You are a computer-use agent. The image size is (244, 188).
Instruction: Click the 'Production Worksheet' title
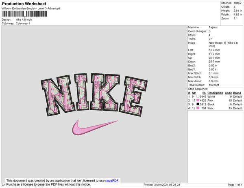tap(24, 4)
